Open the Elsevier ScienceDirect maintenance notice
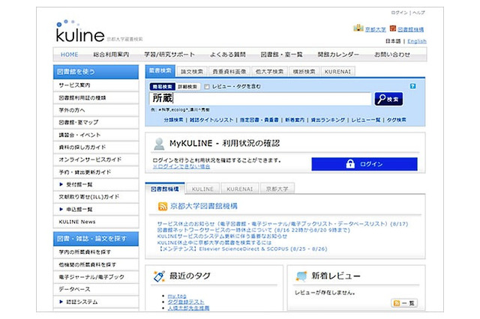This screenshot has width=480, height=319. [242, 249]
